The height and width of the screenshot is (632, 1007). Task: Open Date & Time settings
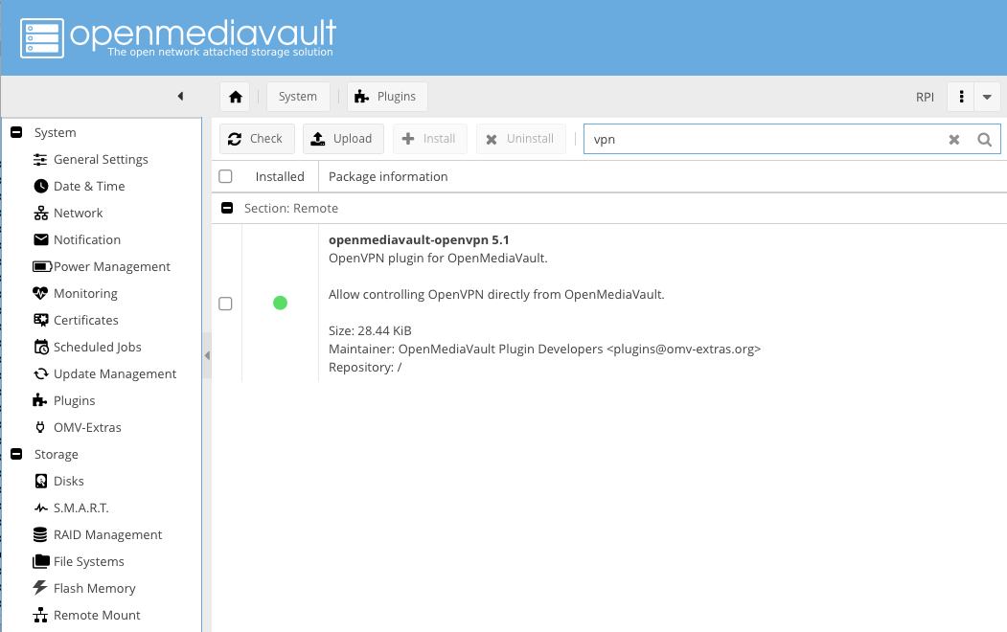click(89, 186)
